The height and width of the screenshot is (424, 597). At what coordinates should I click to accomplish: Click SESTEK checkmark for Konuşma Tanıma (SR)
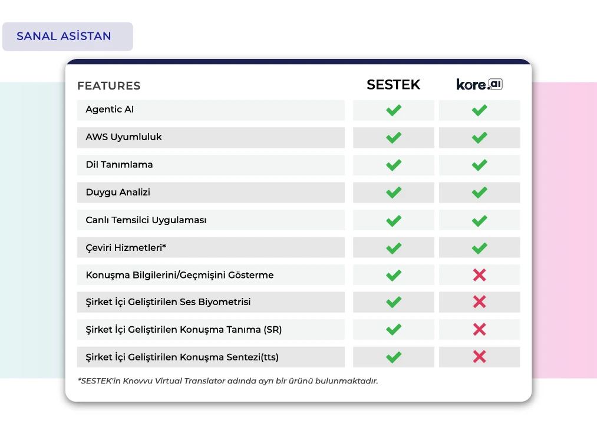coord(394,329)
